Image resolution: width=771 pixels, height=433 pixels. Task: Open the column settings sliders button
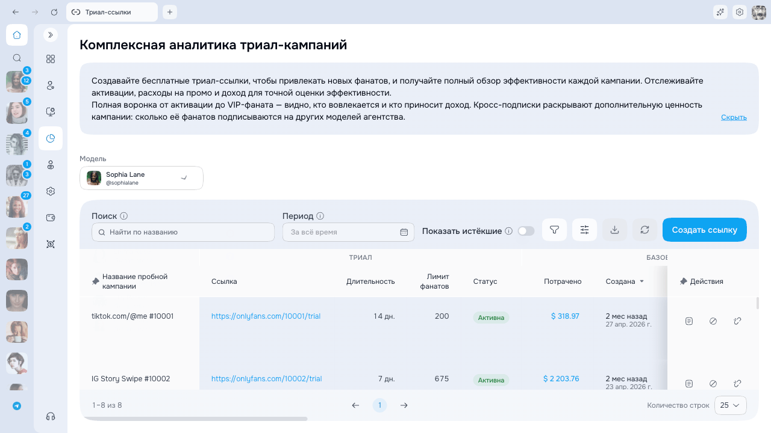click(x=584, y=230)
